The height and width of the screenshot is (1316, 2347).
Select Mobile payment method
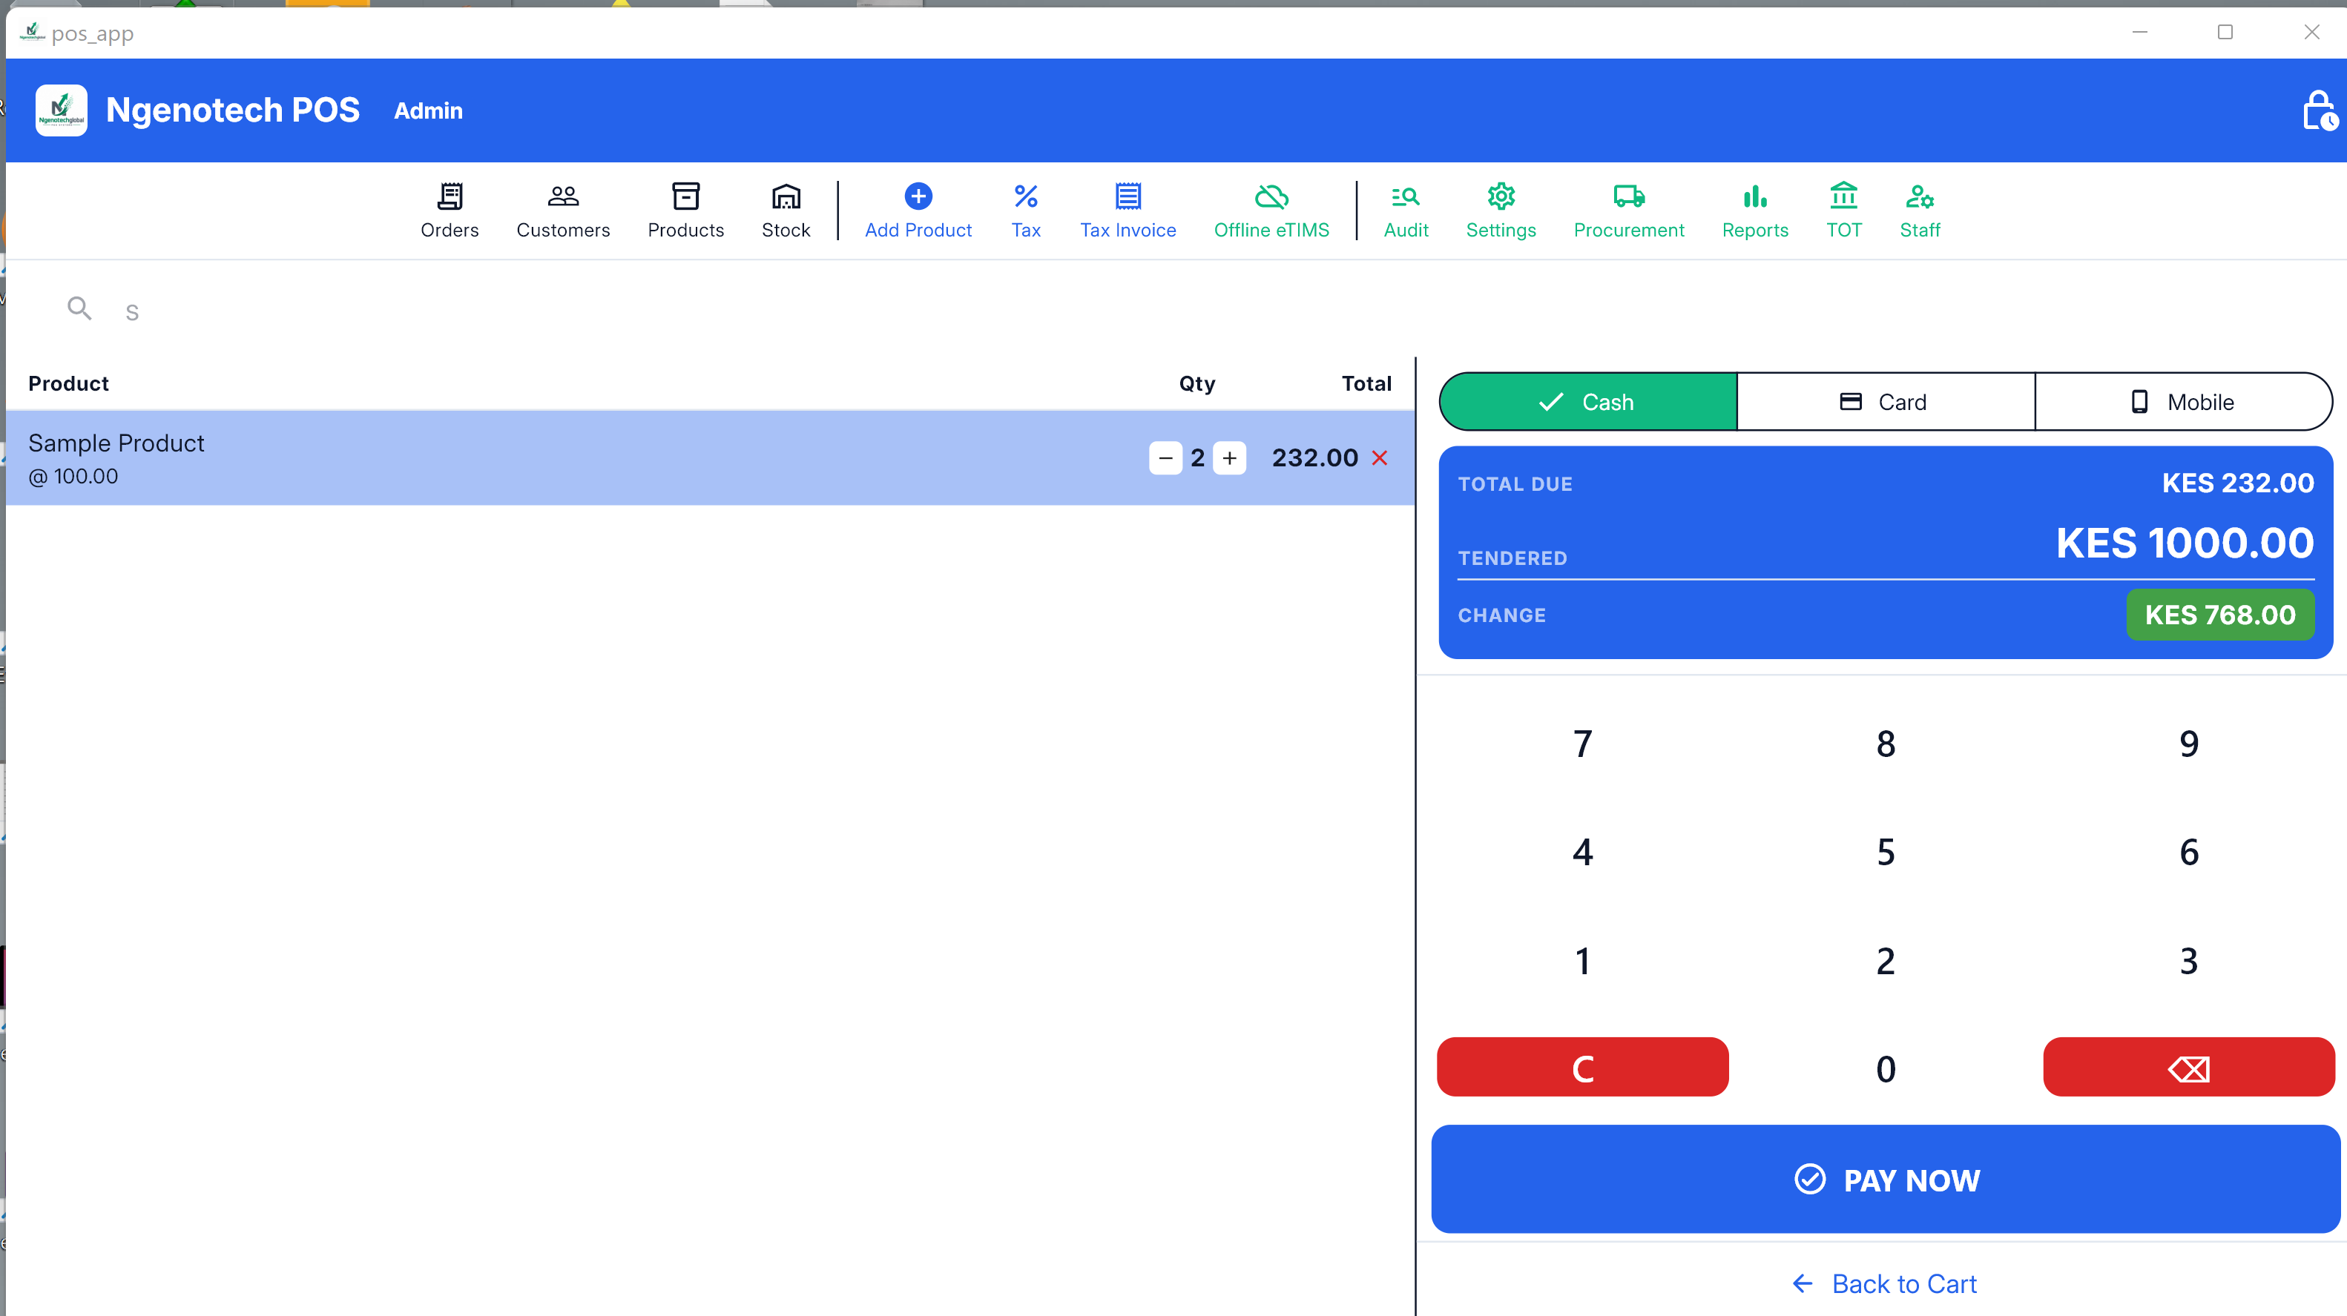click(2184, 402)
